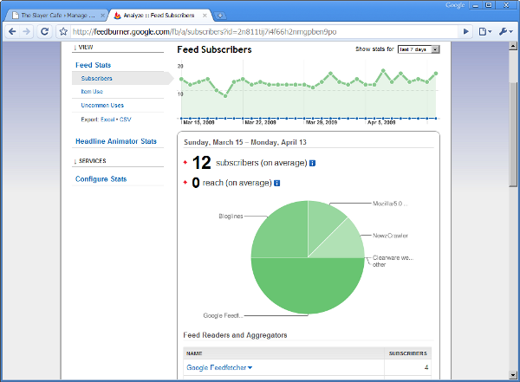Collapse the VIEW section arrow
Screen dimensions: 520x382
tap(75, 48)
